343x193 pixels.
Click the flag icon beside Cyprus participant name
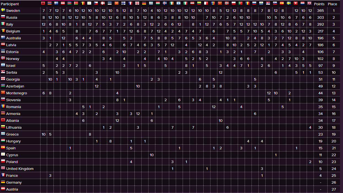click(x=3, y=154)
